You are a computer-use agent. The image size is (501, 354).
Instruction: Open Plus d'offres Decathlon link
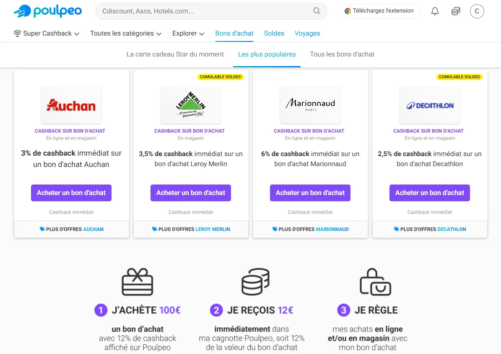430,229
